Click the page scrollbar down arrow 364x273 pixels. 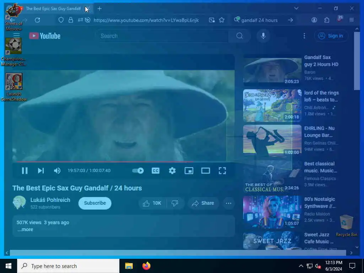point(357,247)
